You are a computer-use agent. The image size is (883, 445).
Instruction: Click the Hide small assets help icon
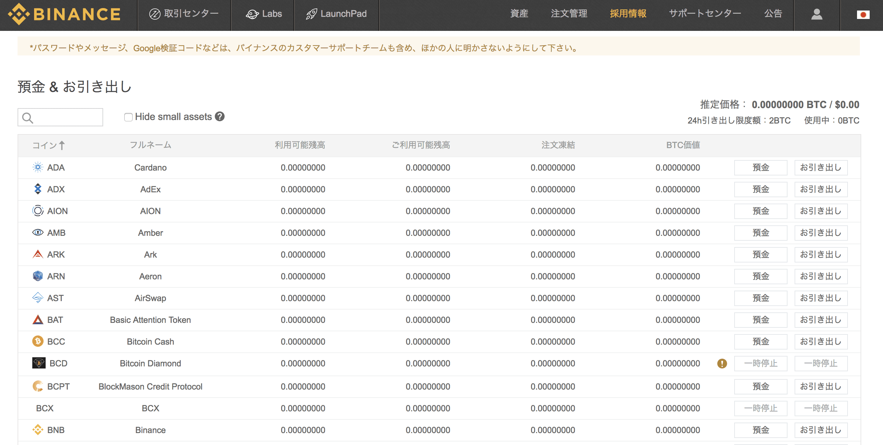tap(220, 117)
